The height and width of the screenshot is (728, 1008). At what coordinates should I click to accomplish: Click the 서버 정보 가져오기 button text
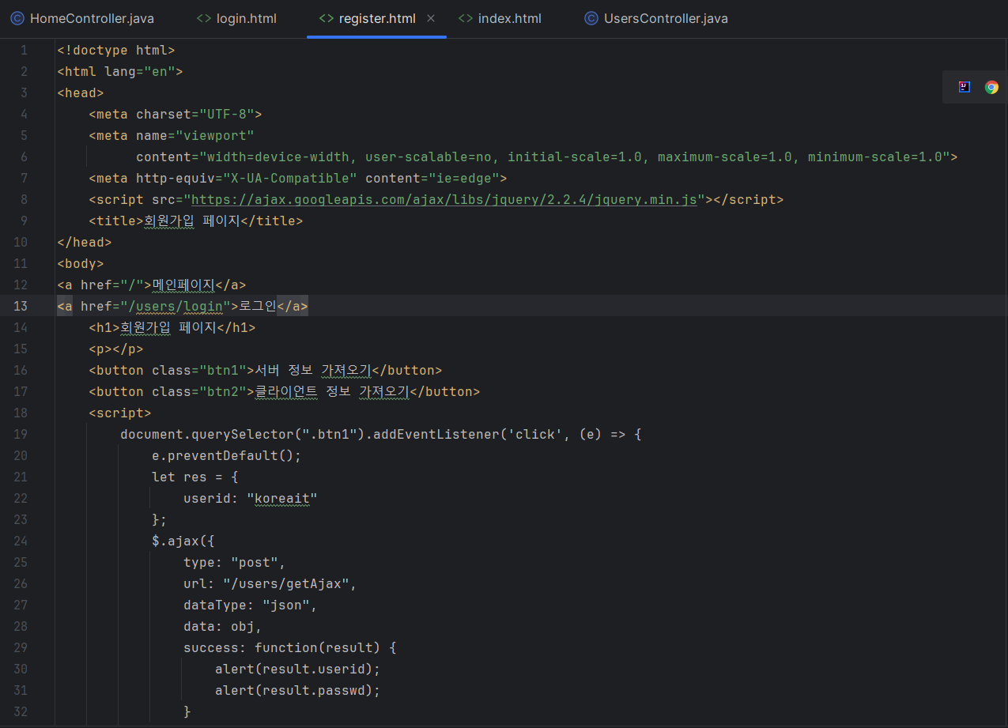click(x=312, y=371)
